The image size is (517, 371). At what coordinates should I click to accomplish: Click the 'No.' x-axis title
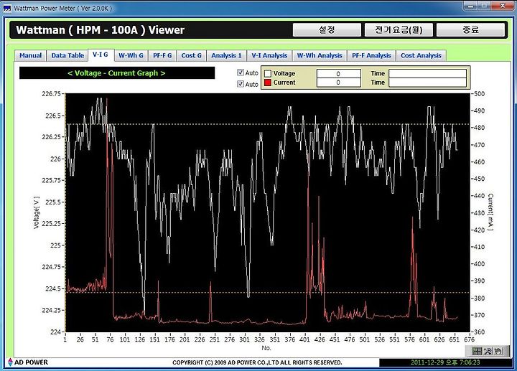(266, 348)
